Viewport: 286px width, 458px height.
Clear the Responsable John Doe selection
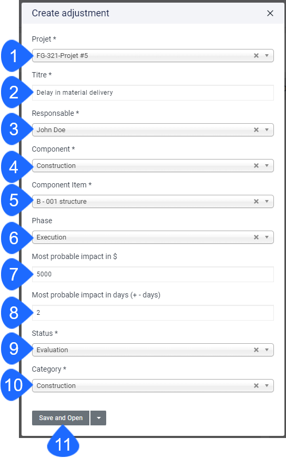(x=256, y=130)
